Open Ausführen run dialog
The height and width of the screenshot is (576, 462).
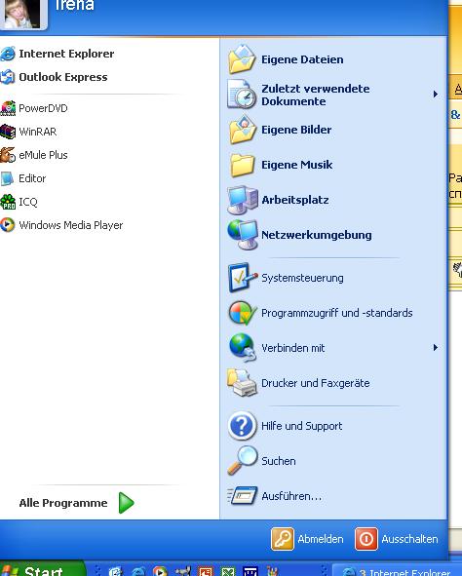(x=275, y=496)
